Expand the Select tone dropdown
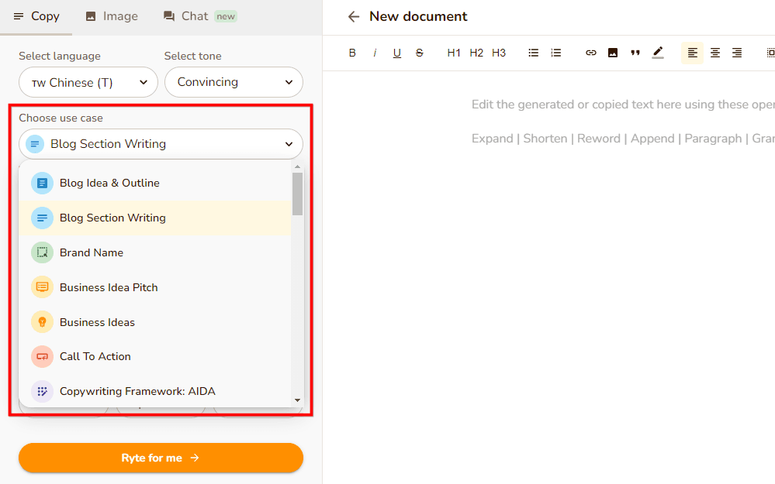Image resolution: width=775 pixels, height=484 pixels. pyautogui.click(x=234, y=82)
